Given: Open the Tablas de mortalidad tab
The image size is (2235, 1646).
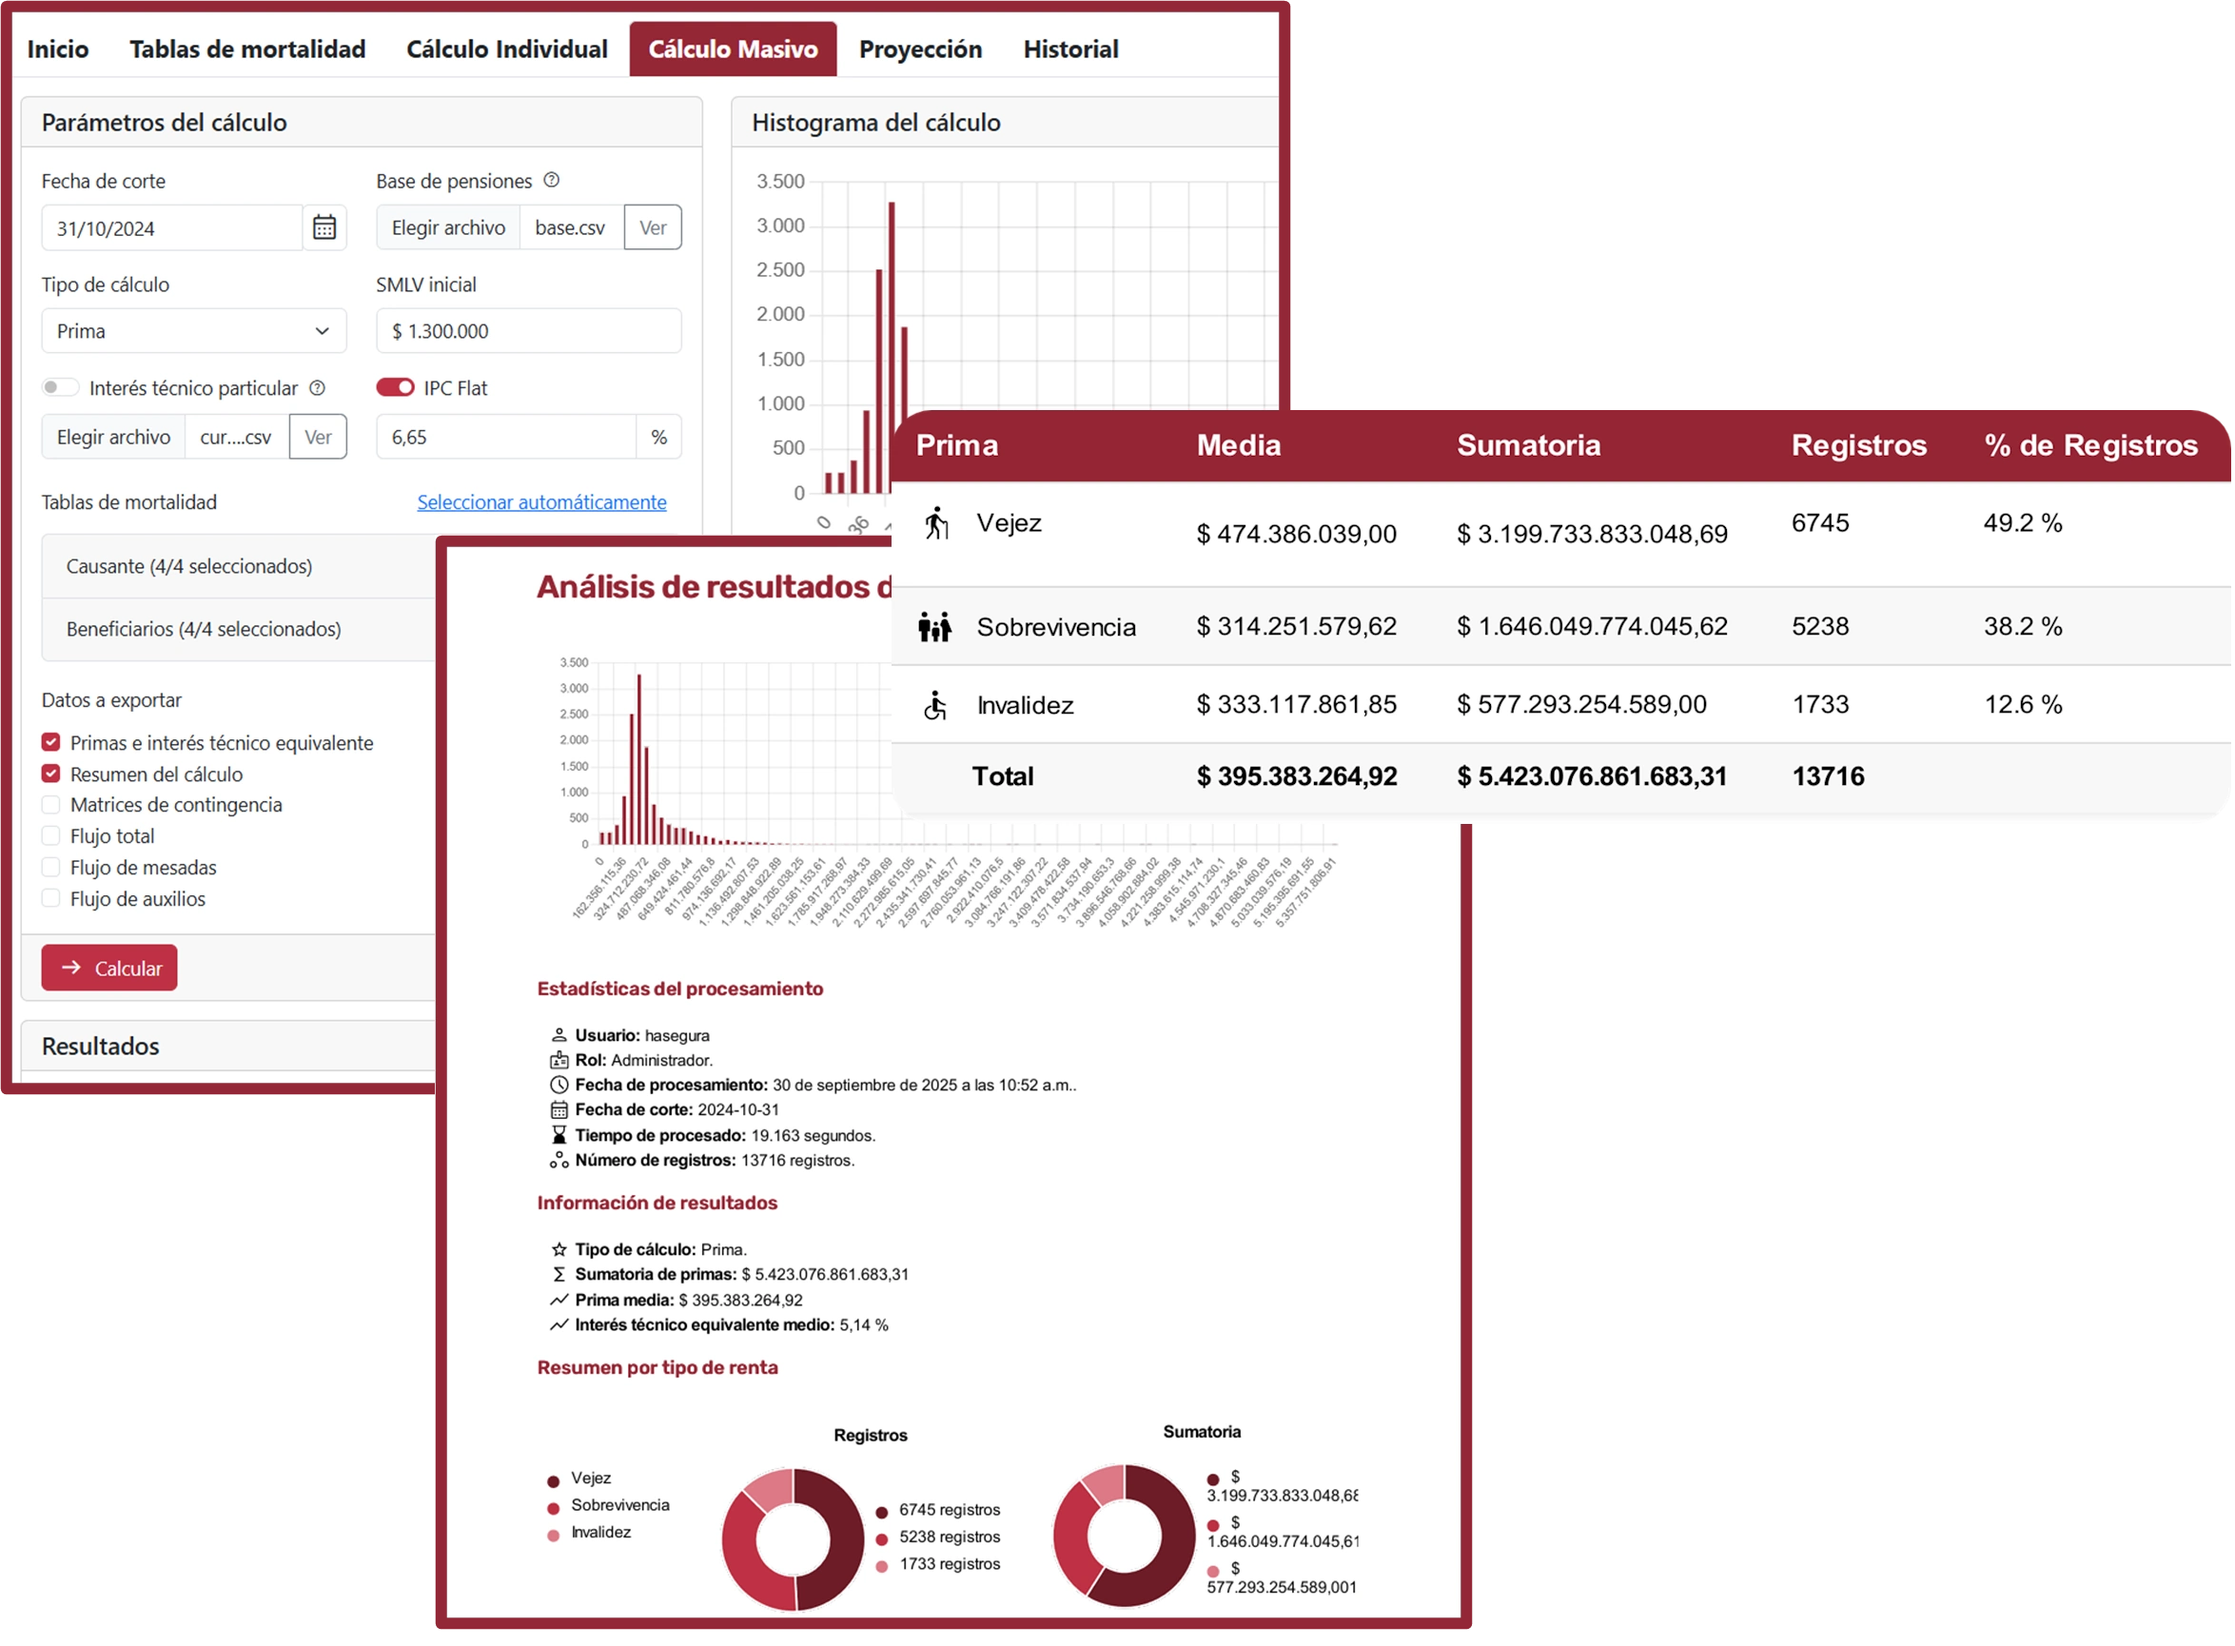Looking at the screenshot, I should 248,49.
